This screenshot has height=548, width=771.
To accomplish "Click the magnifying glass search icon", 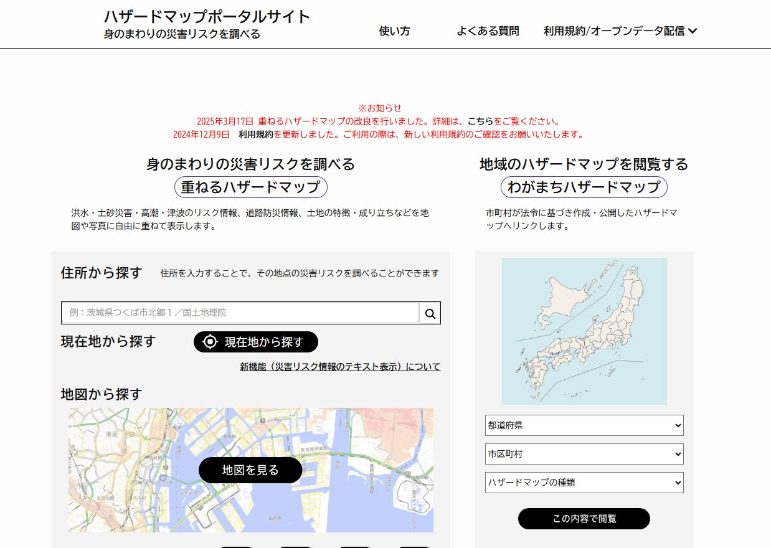I will (430, 313).
